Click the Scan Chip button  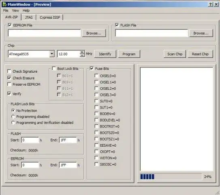click(x=175, y=54)
